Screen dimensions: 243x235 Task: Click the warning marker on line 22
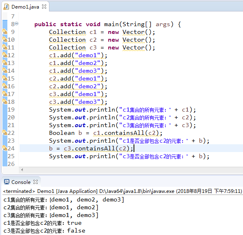click(5, 133)
